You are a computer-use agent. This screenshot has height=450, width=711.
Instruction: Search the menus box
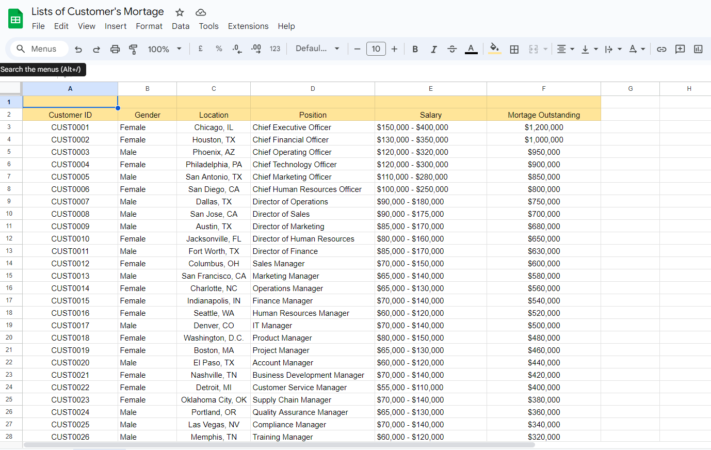click(39, 49)
